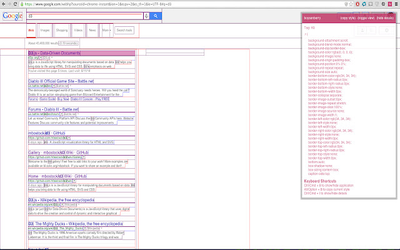Click hide details in boysenberry header
This screenshot has width=400, height=250.
pos(385,18)
